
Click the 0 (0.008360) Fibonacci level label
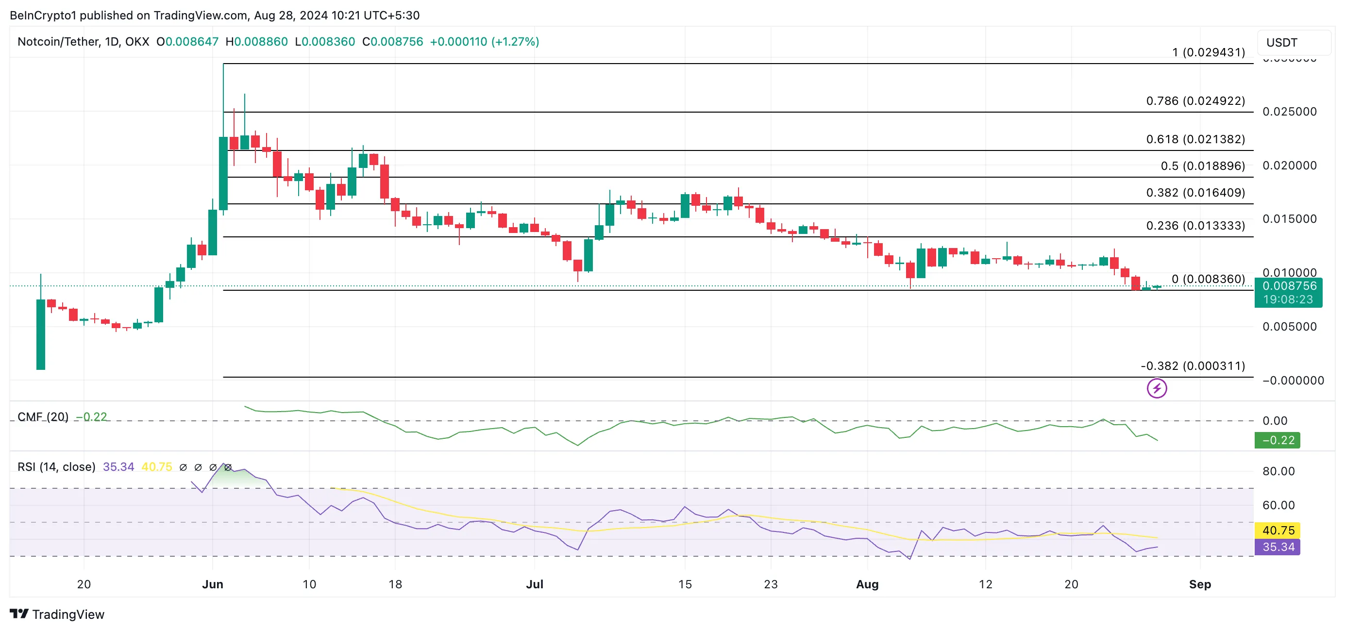1208,279
